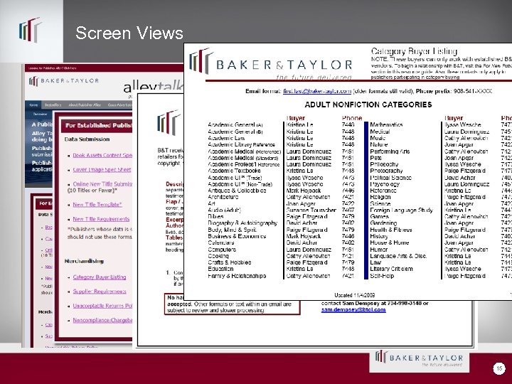The image size is (512, 384).
Task: Click the 'Merchandising' section heading
Action: [84, 261]
